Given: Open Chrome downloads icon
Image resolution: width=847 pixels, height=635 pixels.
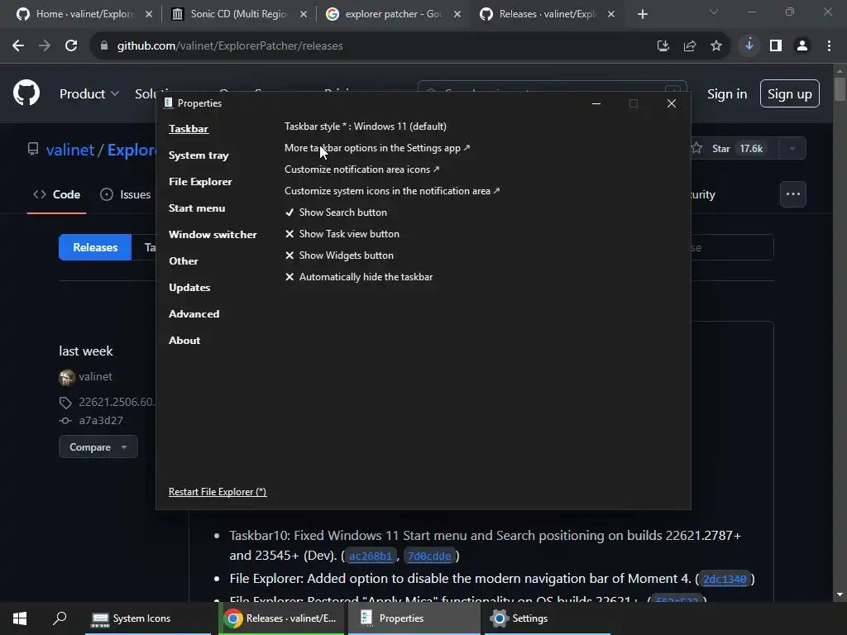Looking at the screenshot, I should [x=749, y=45].
